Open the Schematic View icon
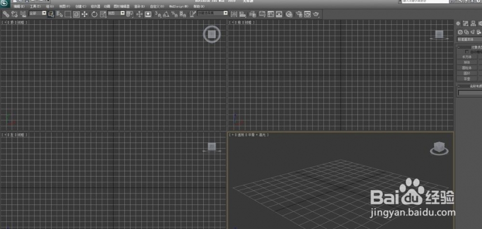 click(x=279, y=14)
